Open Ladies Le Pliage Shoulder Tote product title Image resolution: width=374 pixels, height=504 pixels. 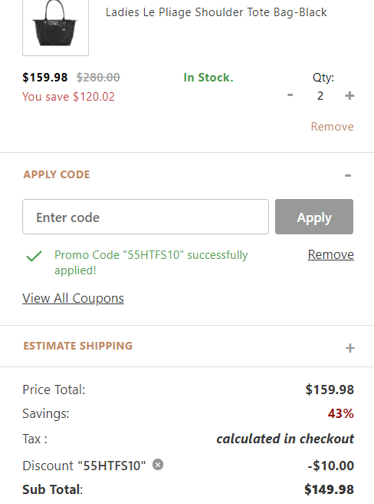[216, 12]
